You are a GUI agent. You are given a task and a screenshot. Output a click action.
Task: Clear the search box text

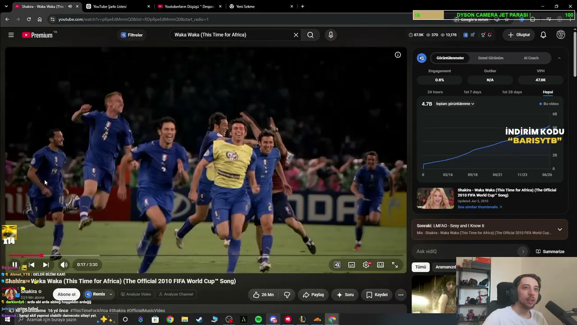tap(296, 35)
